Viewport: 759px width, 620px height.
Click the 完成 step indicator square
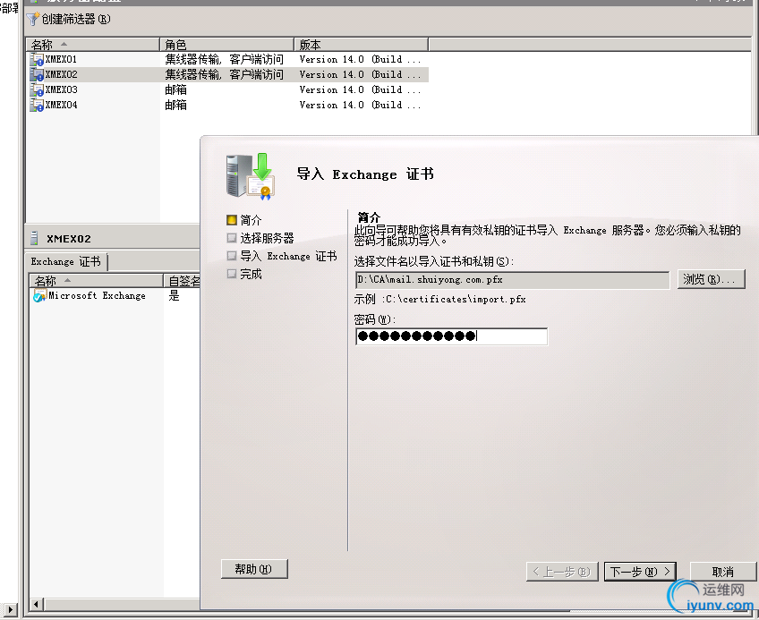230,273
